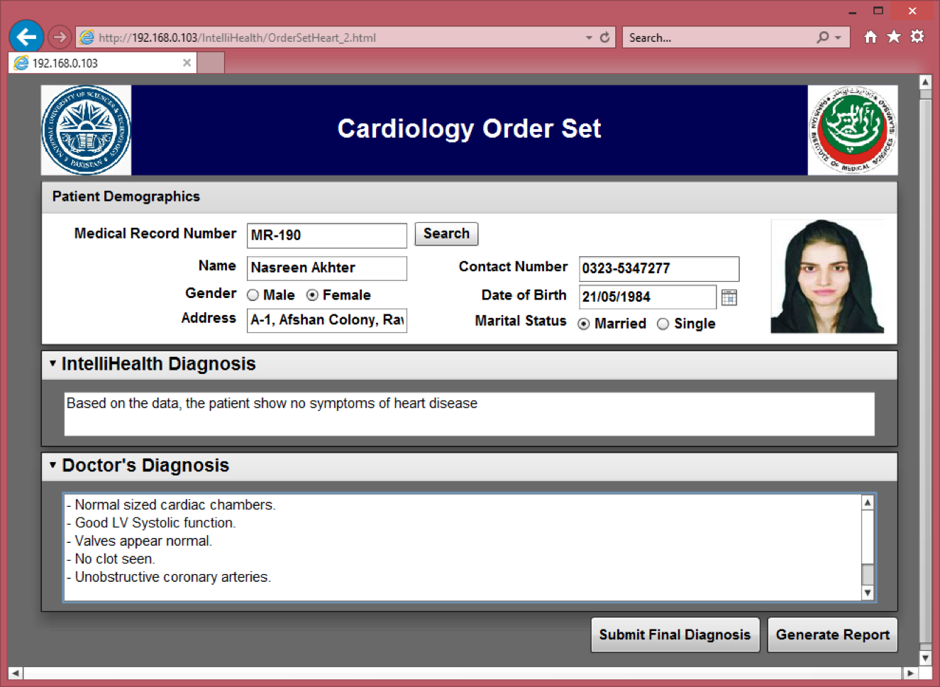Open the address bar dropdown arrow
The image size is (940, 687).
pos(588,38)
